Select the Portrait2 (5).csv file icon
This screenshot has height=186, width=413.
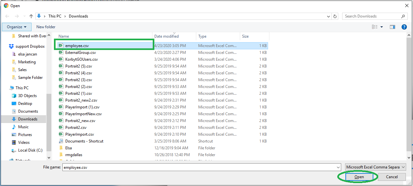click(61, 66)
